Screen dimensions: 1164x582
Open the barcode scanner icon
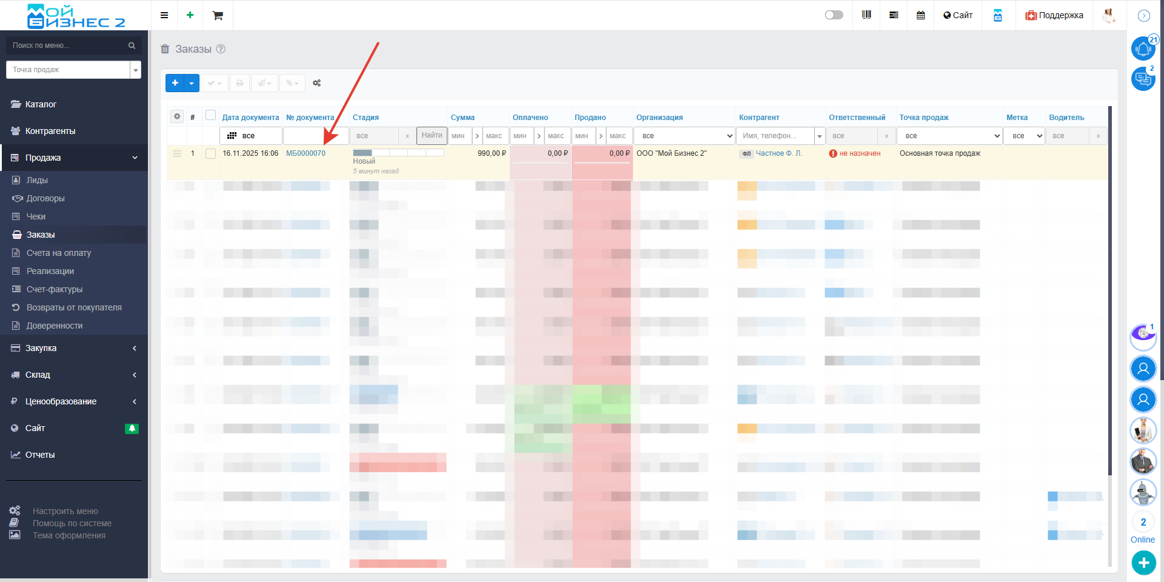[x=866, y=15]
